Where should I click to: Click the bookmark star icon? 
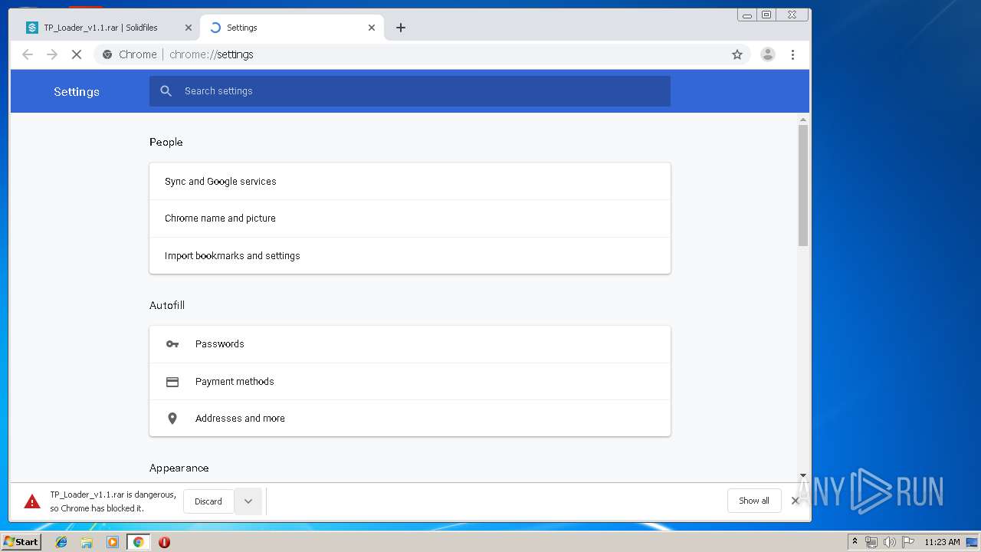tap(737, 54)
